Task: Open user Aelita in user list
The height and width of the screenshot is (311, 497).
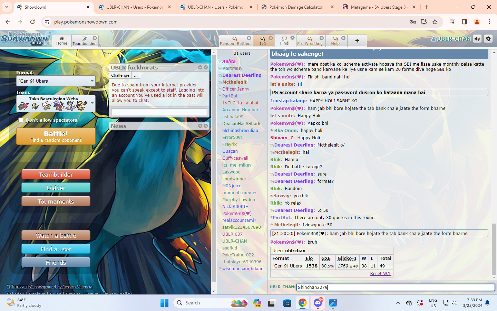Action: point(229,61)
